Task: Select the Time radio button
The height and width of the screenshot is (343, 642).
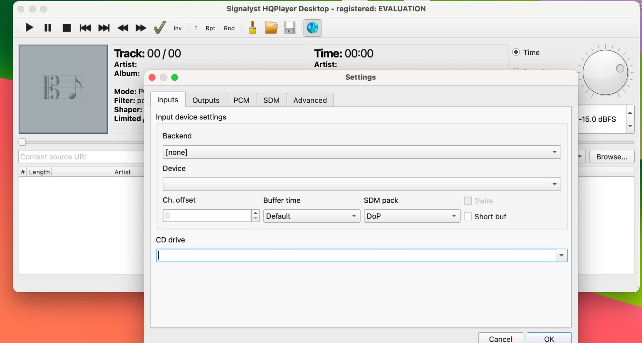Action: click(516, 52)
